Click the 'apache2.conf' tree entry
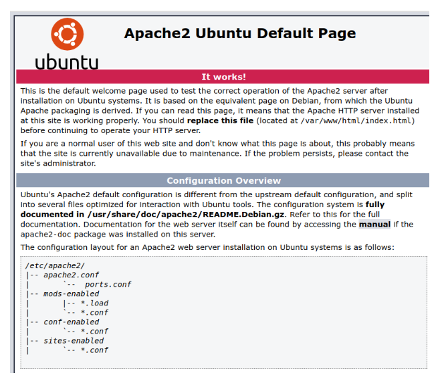Viewport: 444px width, 381px height. point(71,275)
